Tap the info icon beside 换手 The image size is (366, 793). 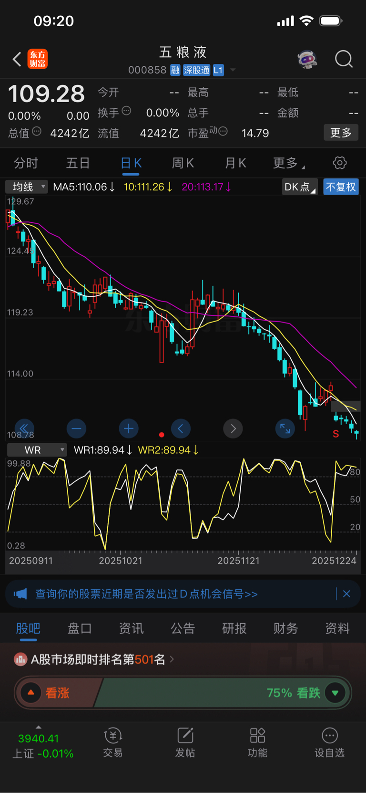click(126, 111)
